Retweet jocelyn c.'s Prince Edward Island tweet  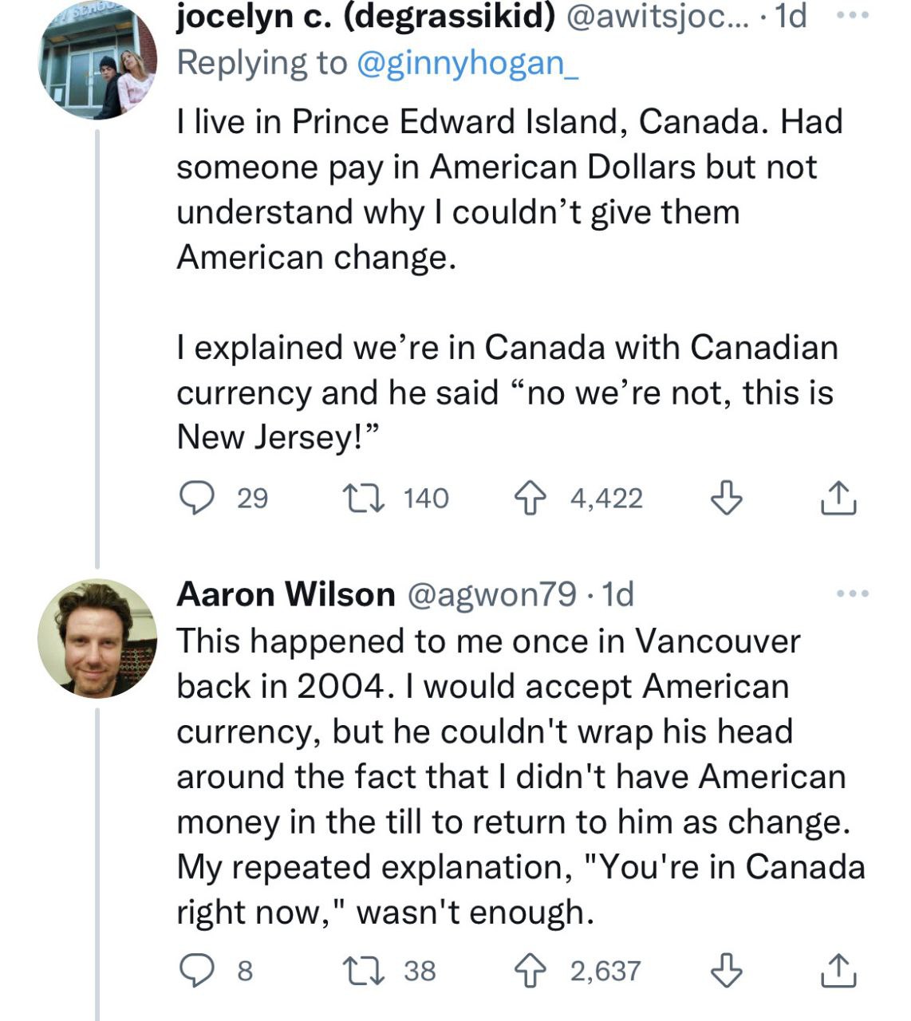point(363,499)
